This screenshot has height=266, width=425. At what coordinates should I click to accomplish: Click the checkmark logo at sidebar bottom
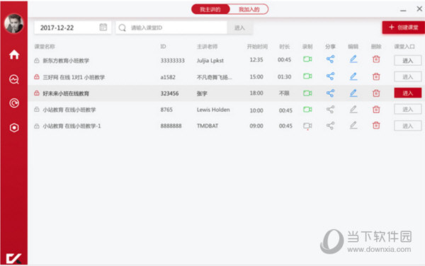pos(13,258)
